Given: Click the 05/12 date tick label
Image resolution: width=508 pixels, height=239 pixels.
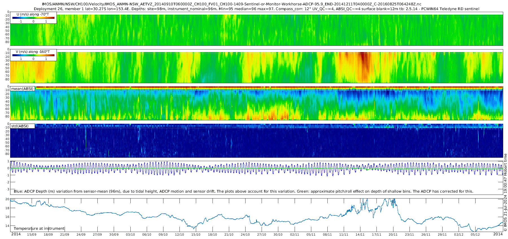Looking at the screenshot, I should click(x=475, y=235).
